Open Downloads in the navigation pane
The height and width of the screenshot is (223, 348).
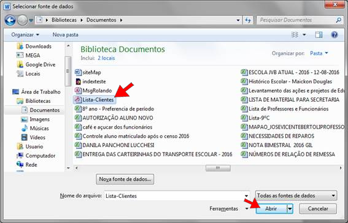34,47
